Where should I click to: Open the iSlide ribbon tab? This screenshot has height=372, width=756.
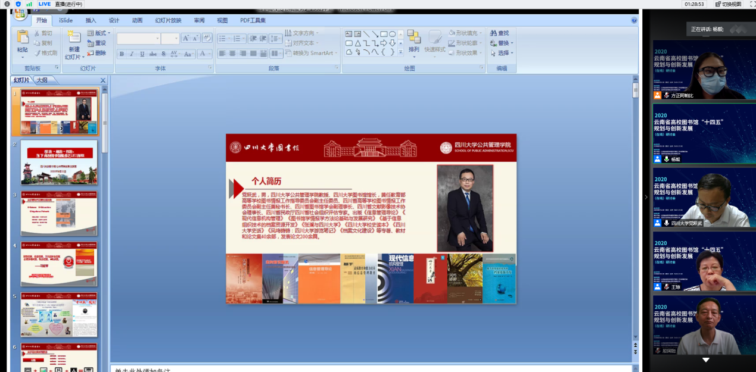tap(66, 20)
